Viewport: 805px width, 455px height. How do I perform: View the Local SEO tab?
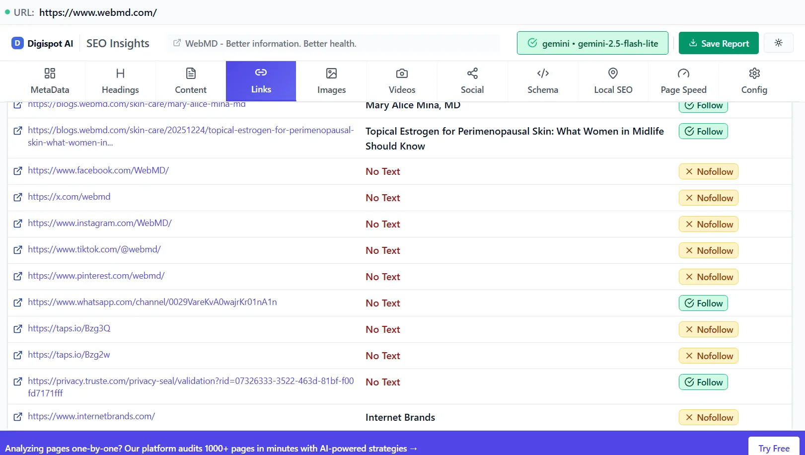coord(613,81)
